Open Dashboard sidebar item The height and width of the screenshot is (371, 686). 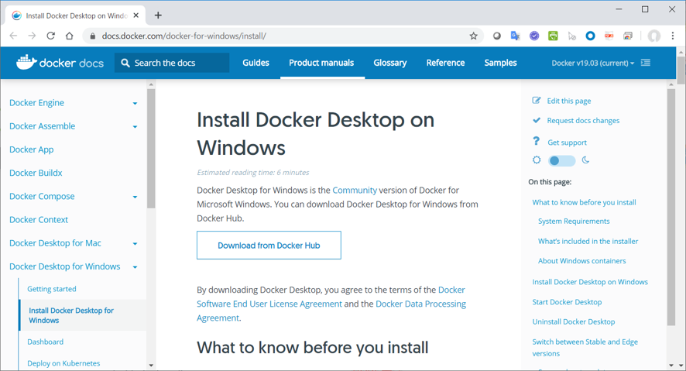coord(45,342)
